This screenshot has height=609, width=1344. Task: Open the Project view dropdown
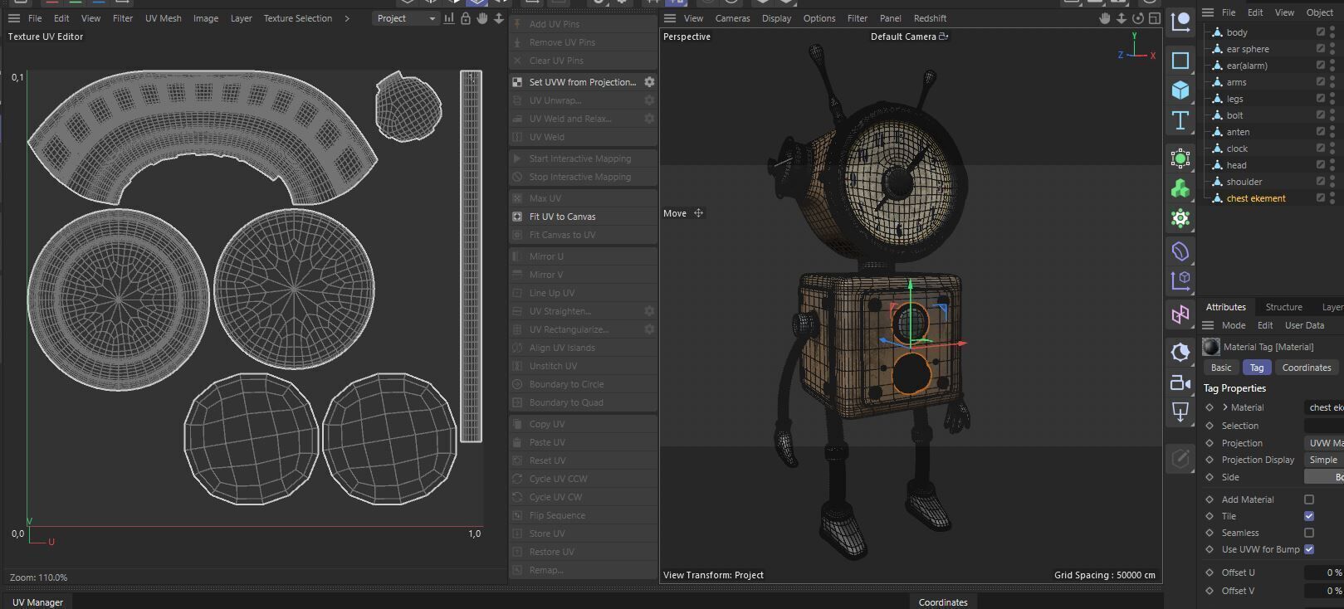click(x=406, y=18)
